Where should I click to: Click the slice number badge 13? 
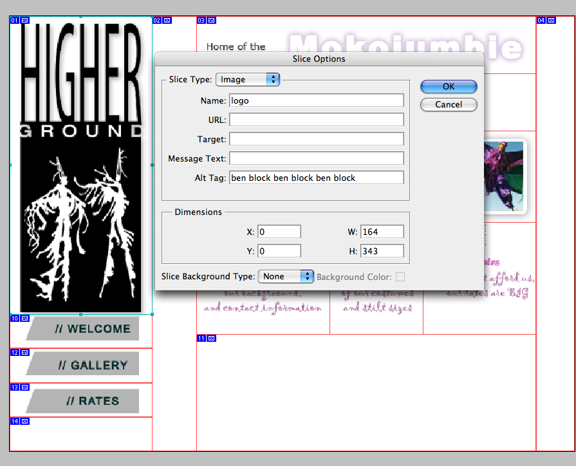click(x=15, y=387)
